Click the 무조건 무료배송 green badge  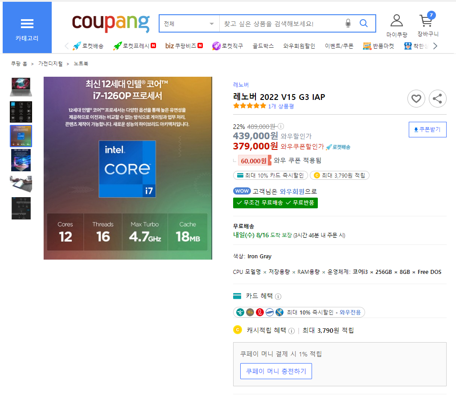tap(275, 203)
